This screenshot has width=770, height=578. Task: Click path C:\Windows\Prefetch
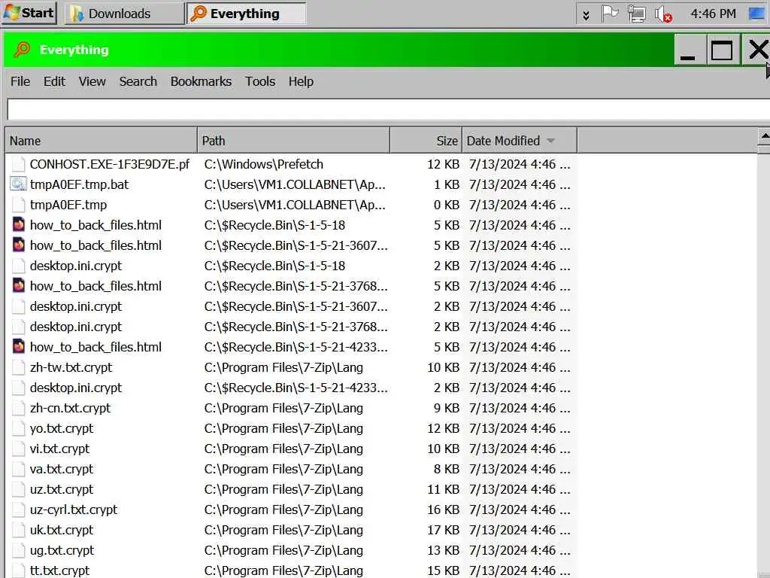[264, 164]
